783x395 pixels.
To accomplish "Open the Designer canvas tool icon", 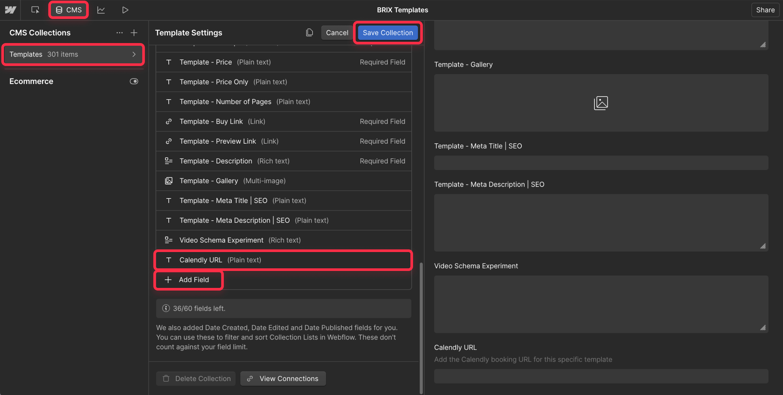I will point(35,10).
